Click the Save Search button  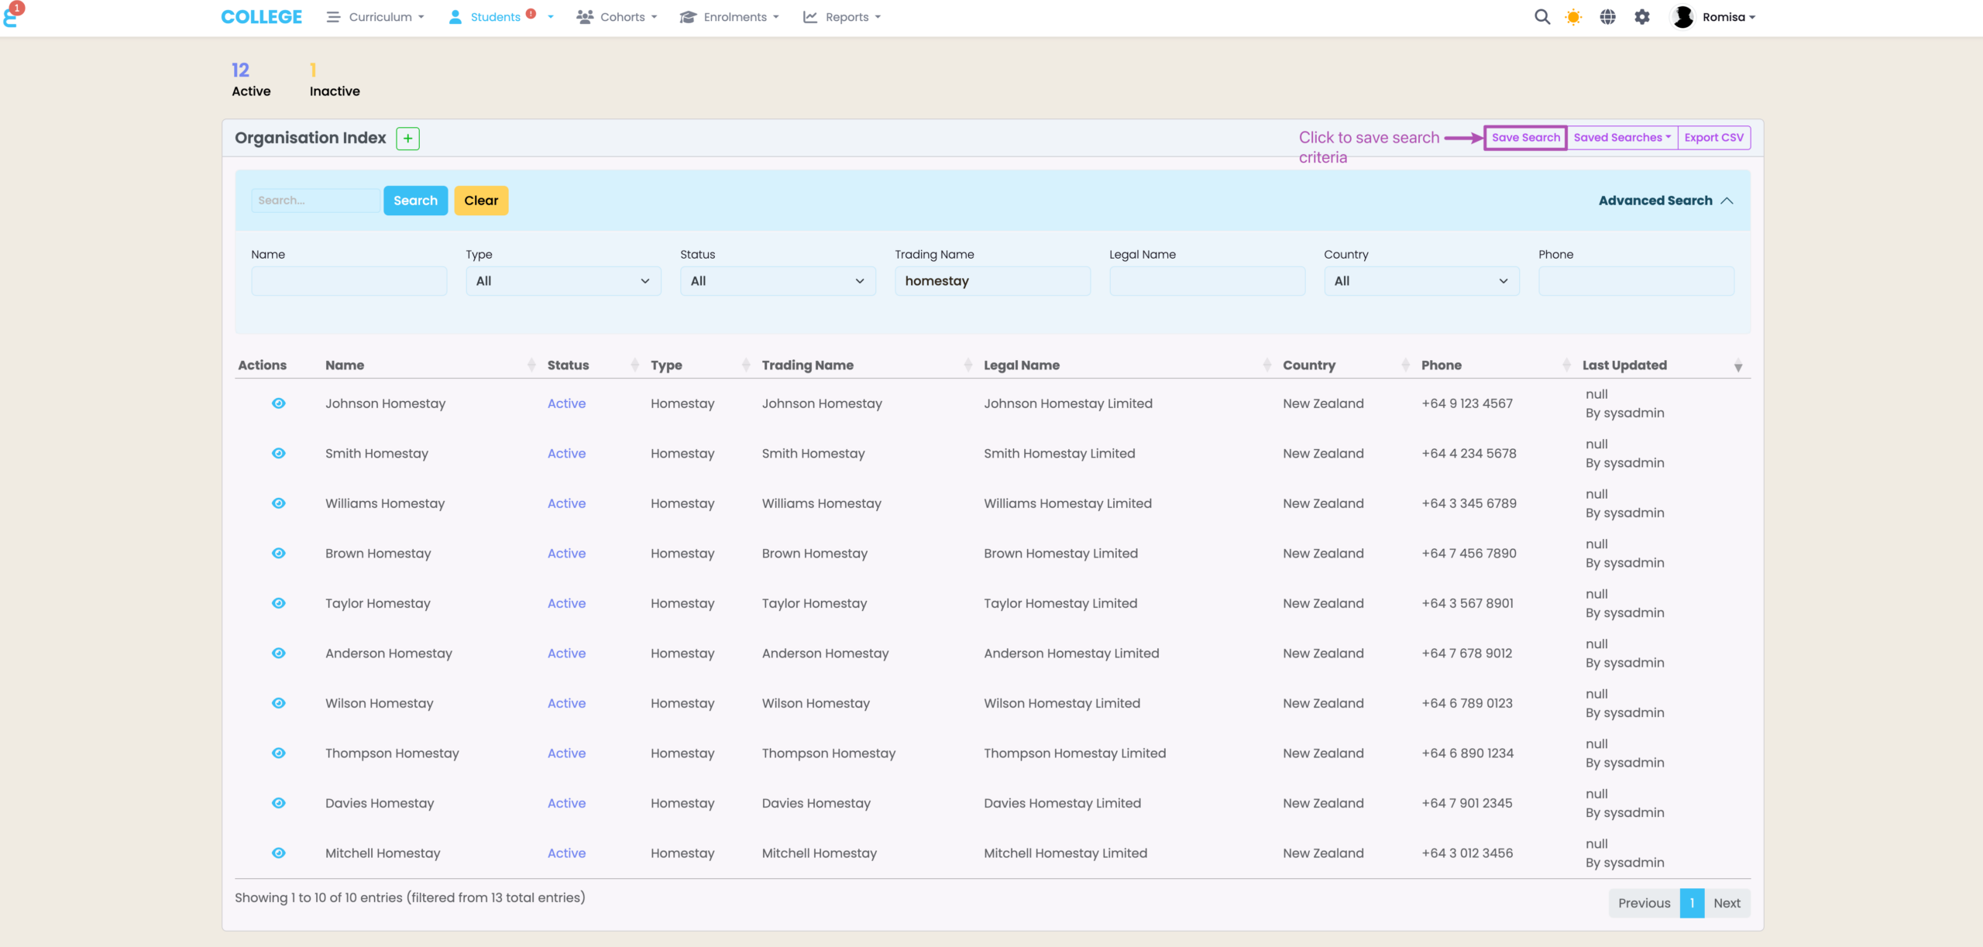(1525, 138)
